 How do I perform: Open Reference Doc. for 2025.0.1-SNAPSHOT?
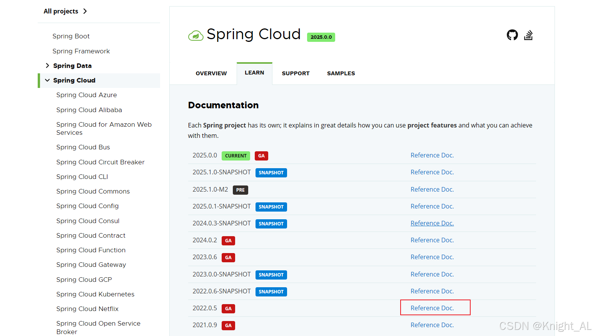click(x=432, y=206)
